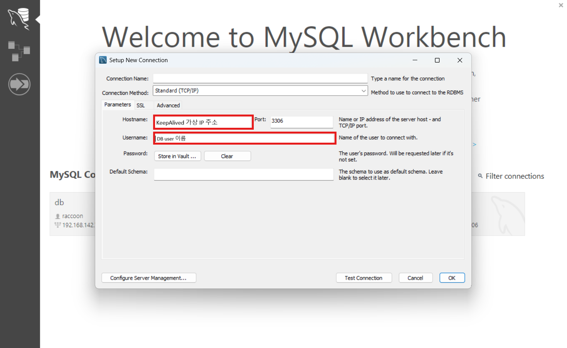Click 'Name of the user to connect with' text
Image resolution: width=567 pixels, height=348 pixels.
pyautogui.click(x=378, y=137)
